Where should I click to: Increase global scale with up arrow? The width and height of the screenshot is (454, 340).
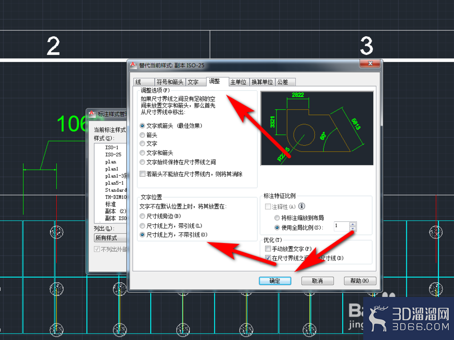point(353,224)
